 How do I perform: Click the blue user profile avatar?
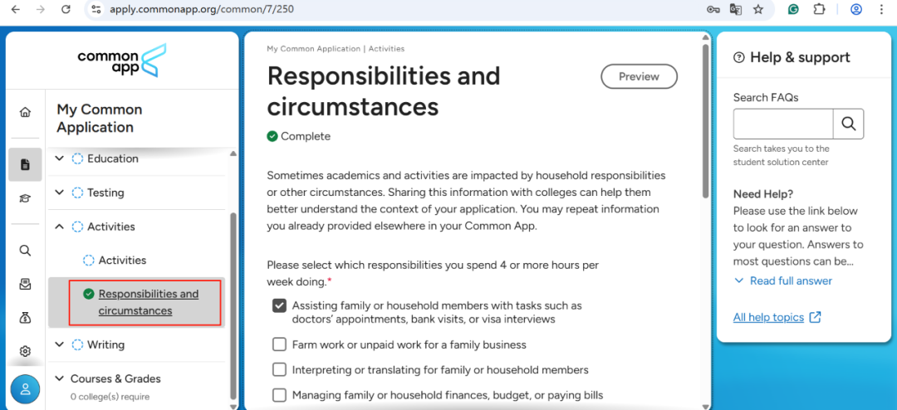pyautogui.click(x=25, y=389)
